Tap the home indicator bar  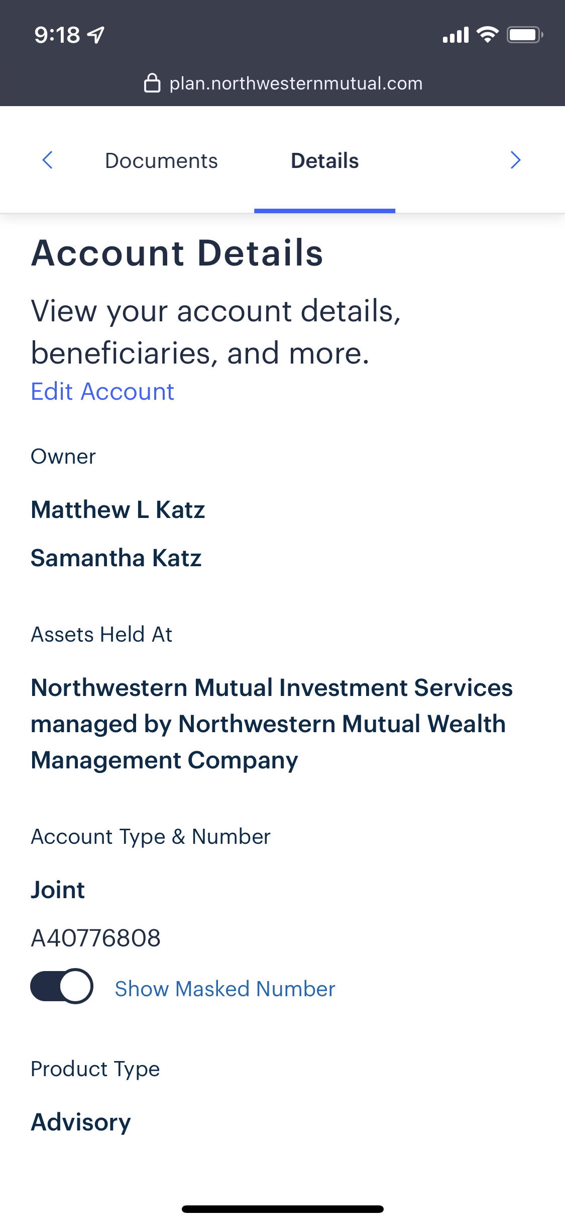[x=282, y=1209]
